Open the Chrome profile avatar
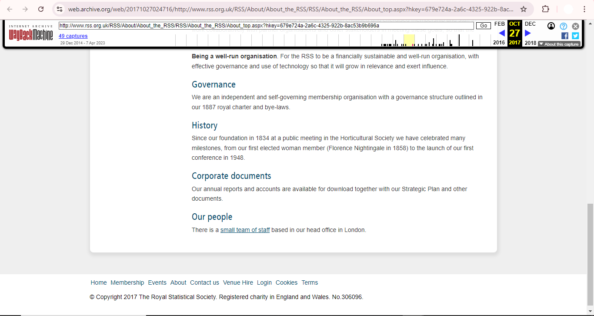This screenshot has height=316, width=594. point(568,9)
